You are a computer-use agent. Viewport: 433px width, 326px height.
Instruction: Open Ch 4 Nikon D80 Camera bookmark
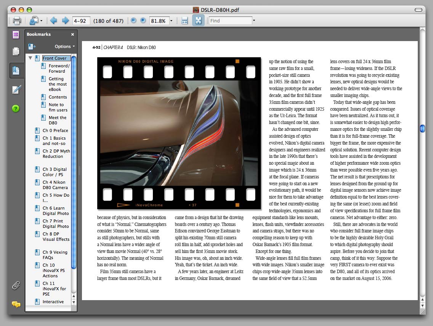pos(55,185)
